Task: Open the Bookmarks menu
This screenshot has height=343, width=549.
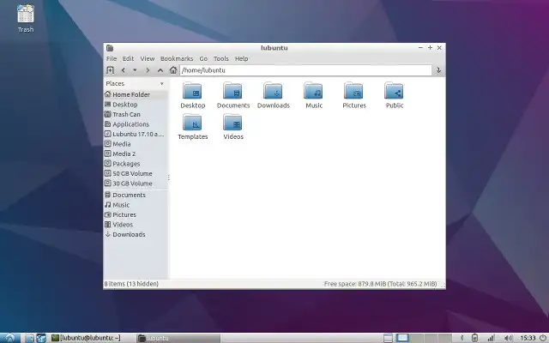Action: 177,58
